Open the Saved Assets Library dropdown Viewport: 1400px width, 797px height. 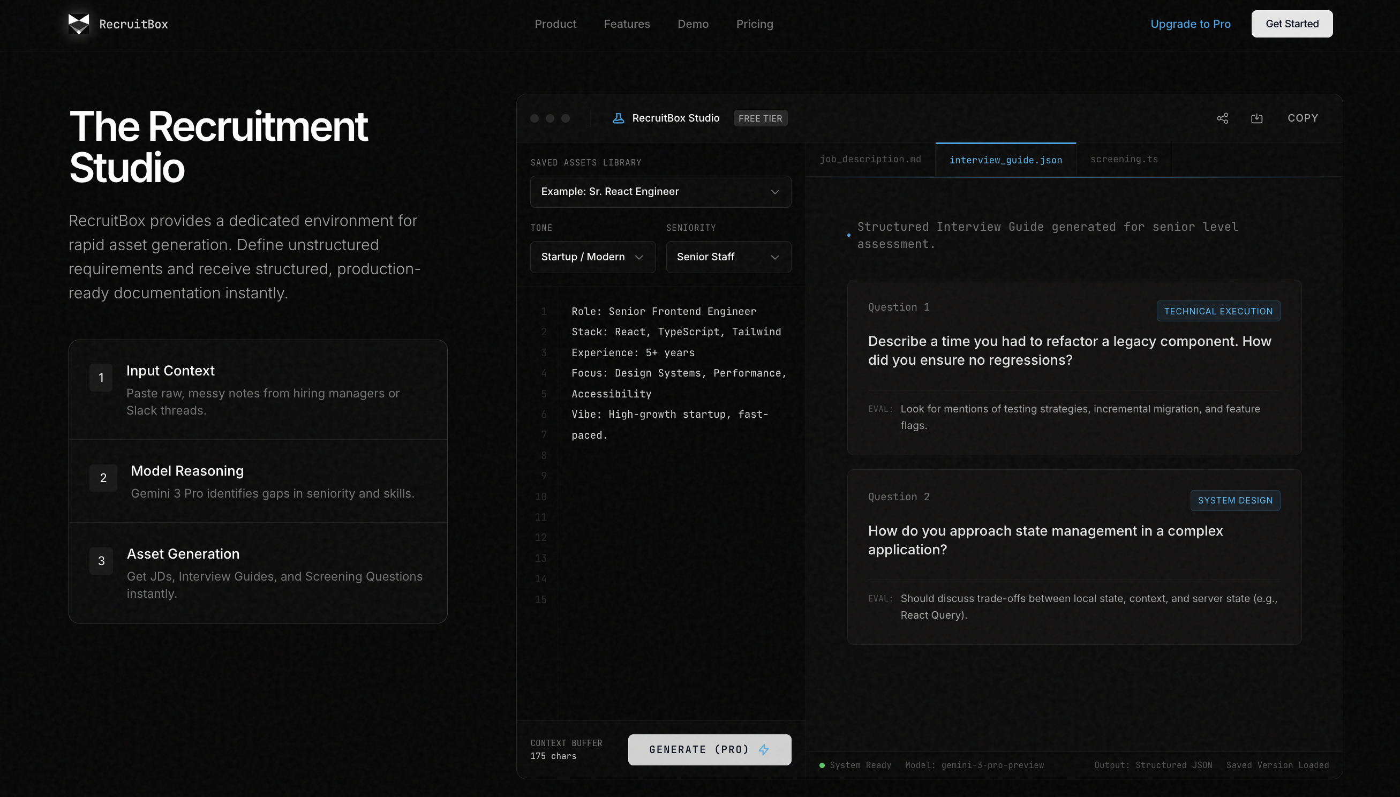tap(660, 192)
